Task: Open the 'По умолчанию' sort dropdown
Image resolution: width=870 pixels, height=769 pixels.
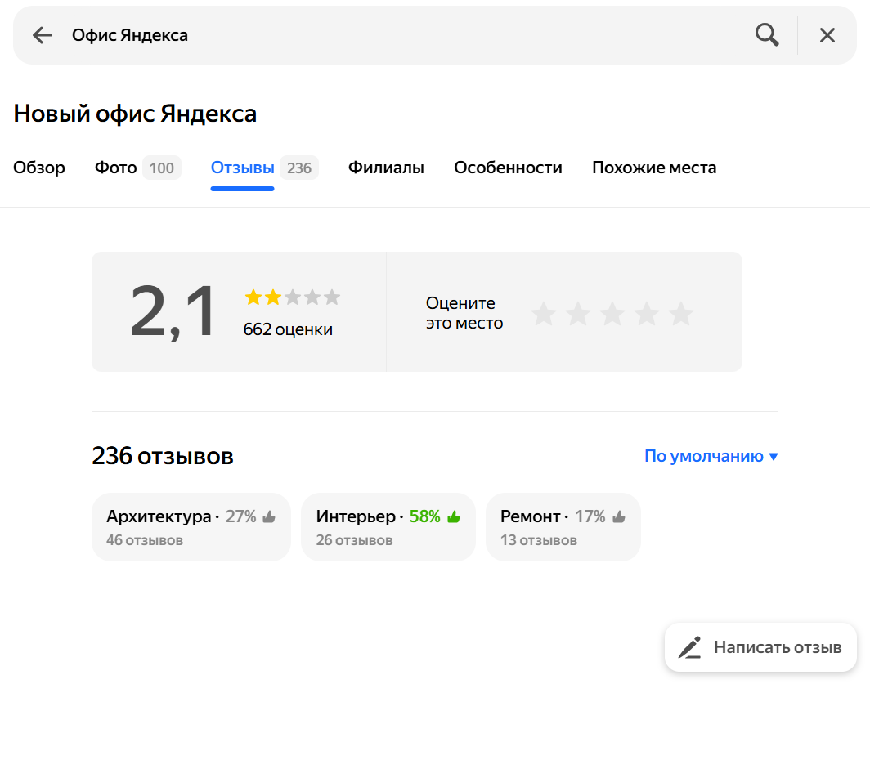Action: (711, 456)
